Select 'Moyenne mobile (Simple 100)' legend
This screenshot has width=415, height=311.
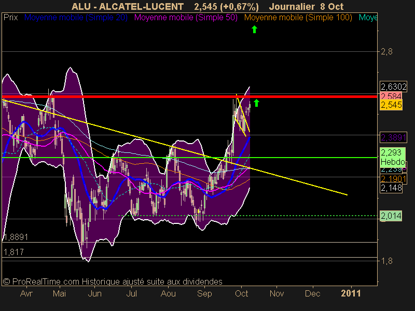point(298,18)
